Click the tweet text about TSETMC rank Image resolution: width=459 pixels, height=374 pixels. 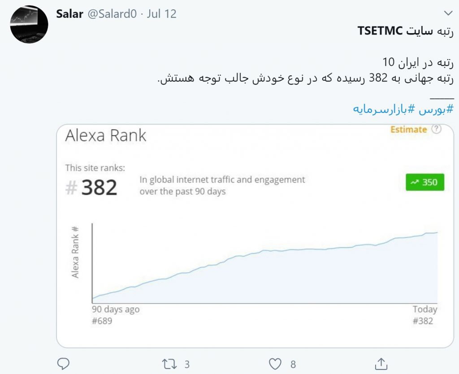[305, 55]
